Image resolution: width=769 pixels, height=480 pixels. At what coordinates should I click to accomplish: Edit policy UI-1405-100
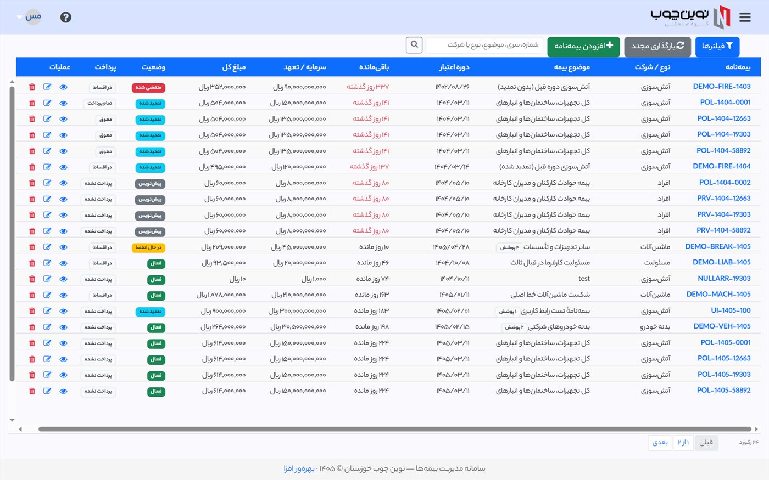[47, 311]
